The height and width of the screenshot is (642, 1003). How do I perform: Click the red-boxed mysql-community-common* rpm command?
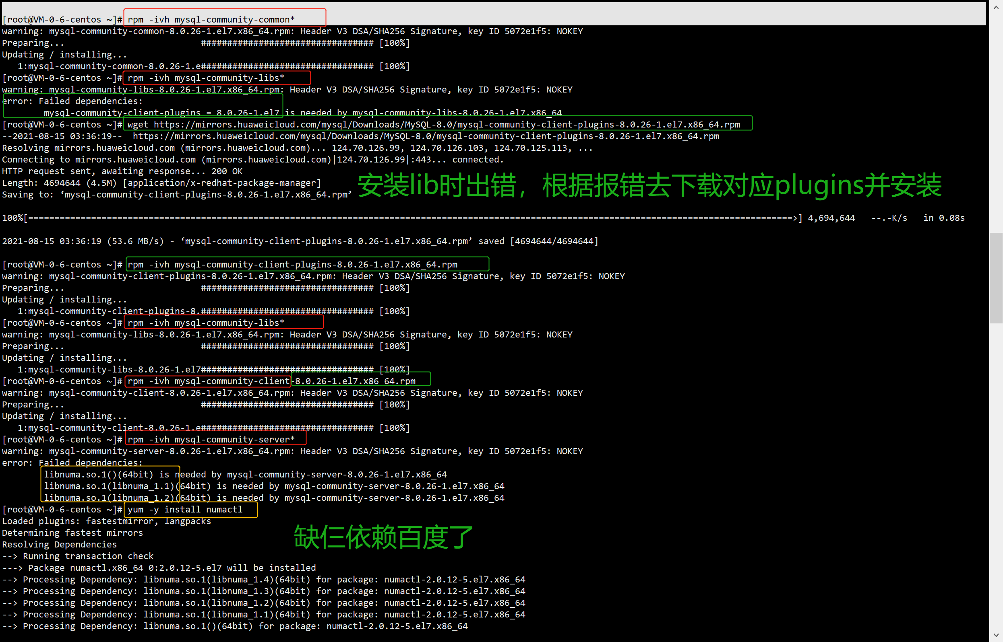pyautogui.click(x=211, y=19)
